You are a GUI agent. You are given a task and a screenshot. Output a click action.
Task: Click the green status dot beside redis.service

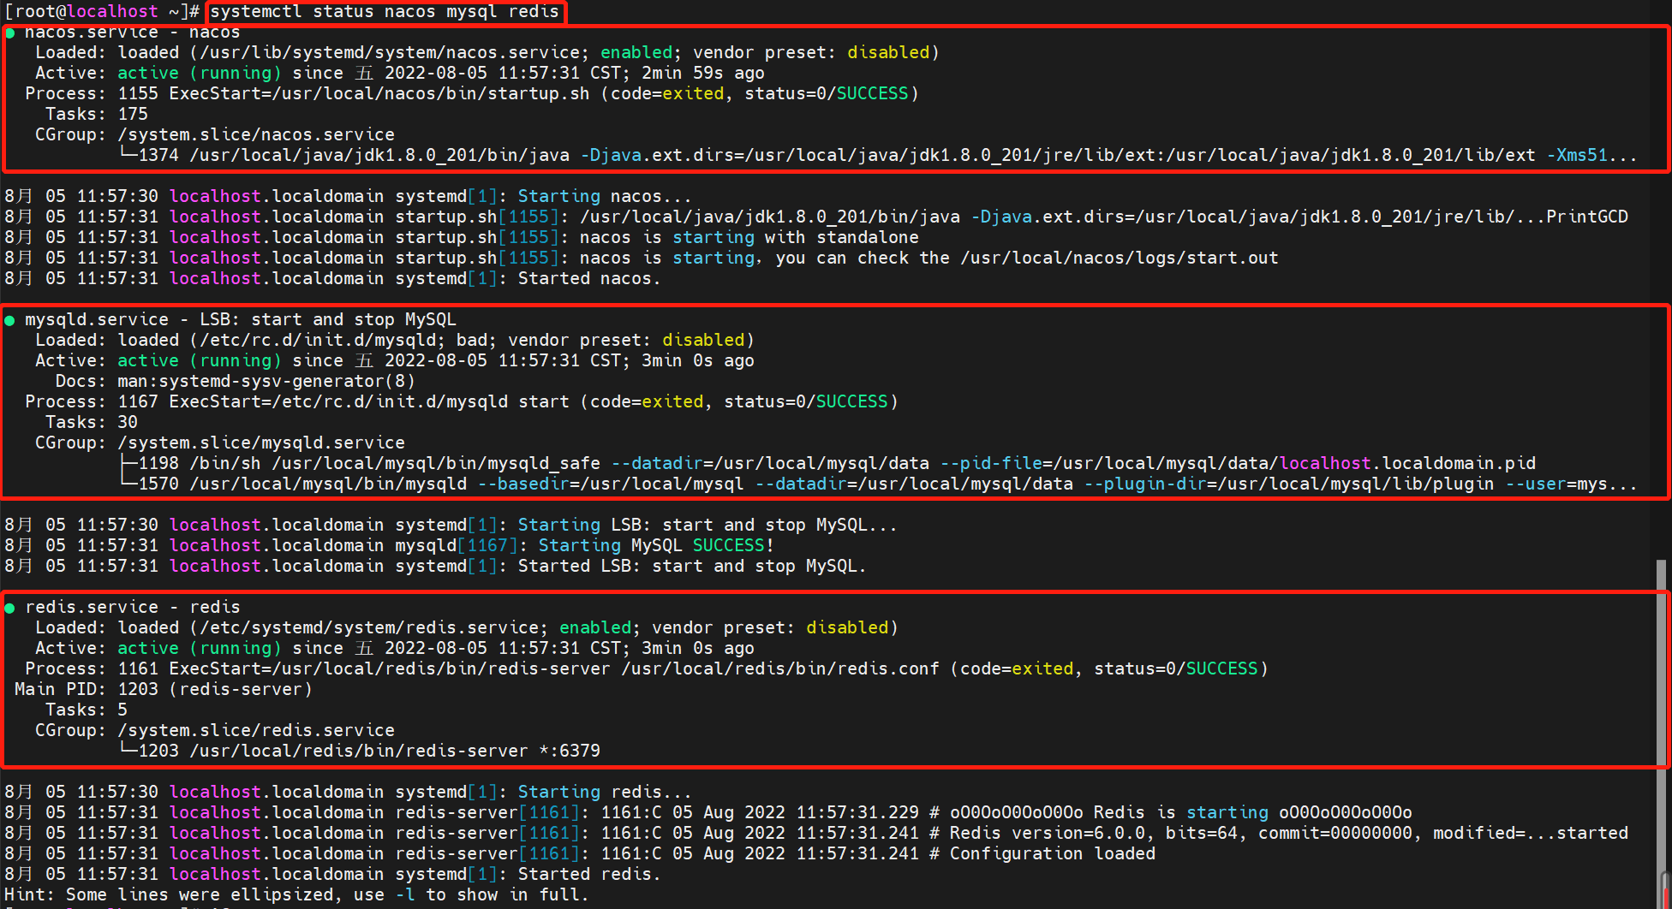(x=9, y=607)
